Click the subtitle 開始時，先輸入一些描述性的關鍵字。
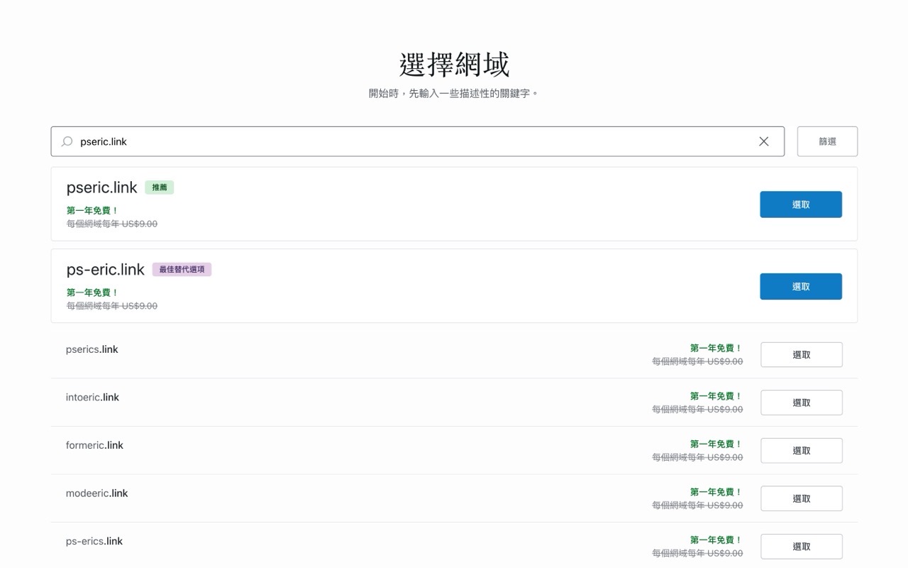 [454, 94]
